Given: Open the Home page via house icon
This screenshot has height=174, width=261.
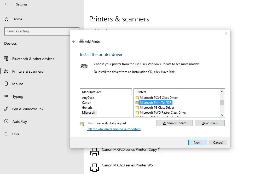Looking at the screenshot, I should (x=7, y=19).
